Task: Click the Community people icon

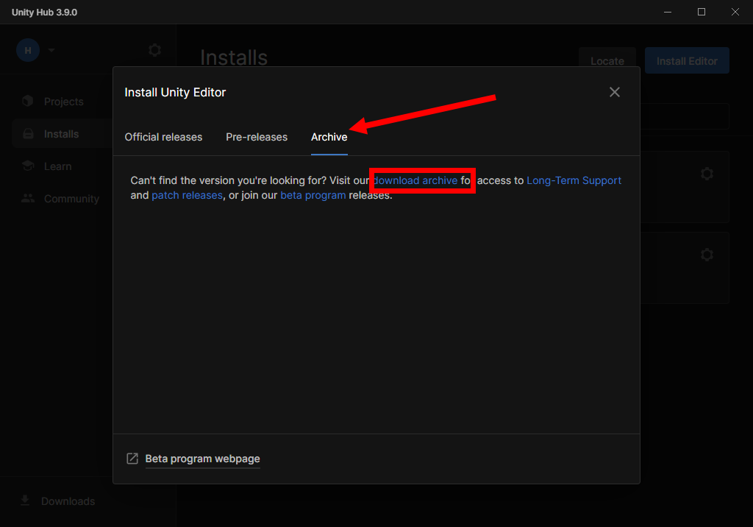Action: pyautogui.click(x=28, y=198)
